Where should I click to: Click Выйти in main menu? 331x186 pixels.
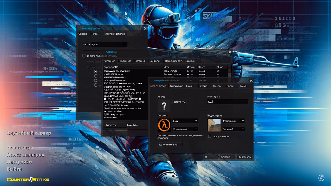pos(14,169)
